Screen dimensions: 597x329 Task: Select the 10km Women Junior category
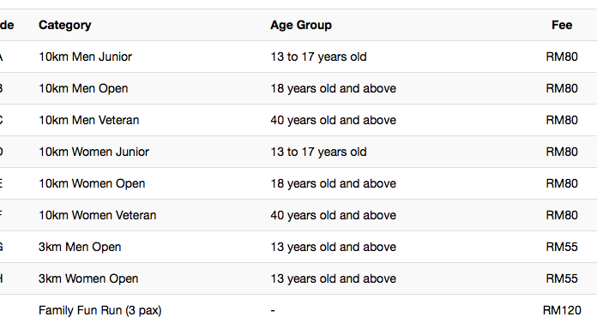coord(93,152)
